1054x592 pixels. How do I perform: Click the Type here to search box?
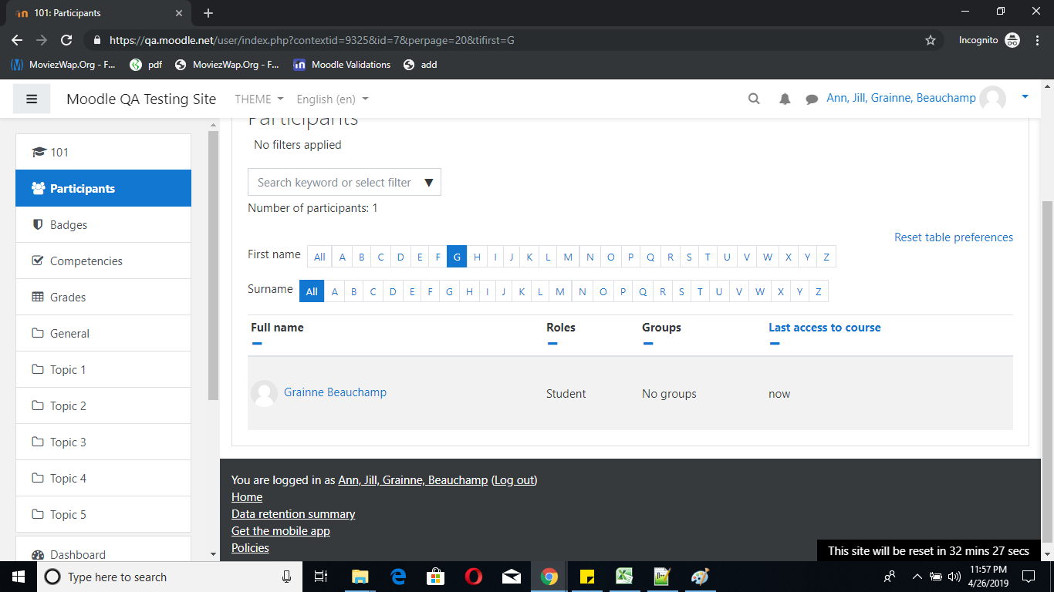(x=170, y=577)
